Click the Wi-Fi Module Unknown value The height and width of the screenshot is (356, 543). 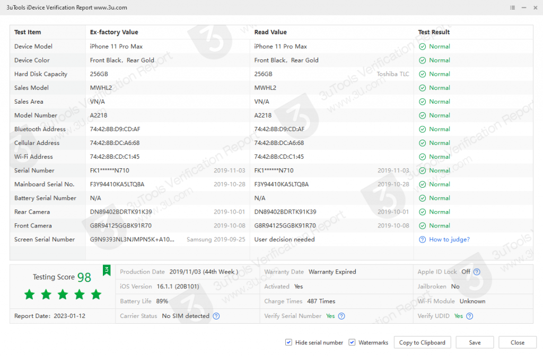click(x=472, y=301)
